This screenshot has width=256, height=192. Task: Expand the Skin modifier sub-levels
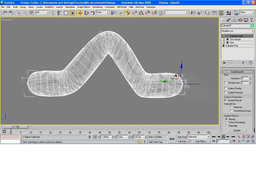[227, 43]
